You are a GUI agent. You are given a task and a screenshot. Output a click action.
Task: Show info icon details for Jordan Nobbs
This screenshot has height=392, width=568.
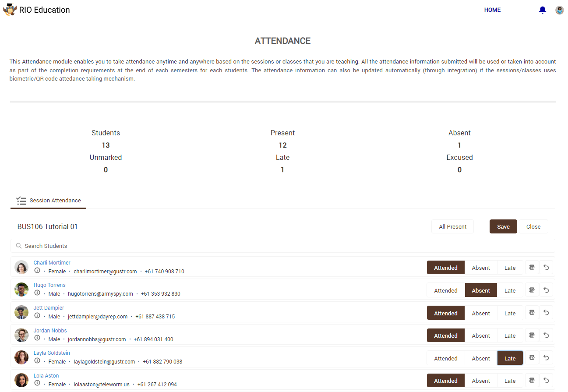pyautogui.click(x=37, y=338)
